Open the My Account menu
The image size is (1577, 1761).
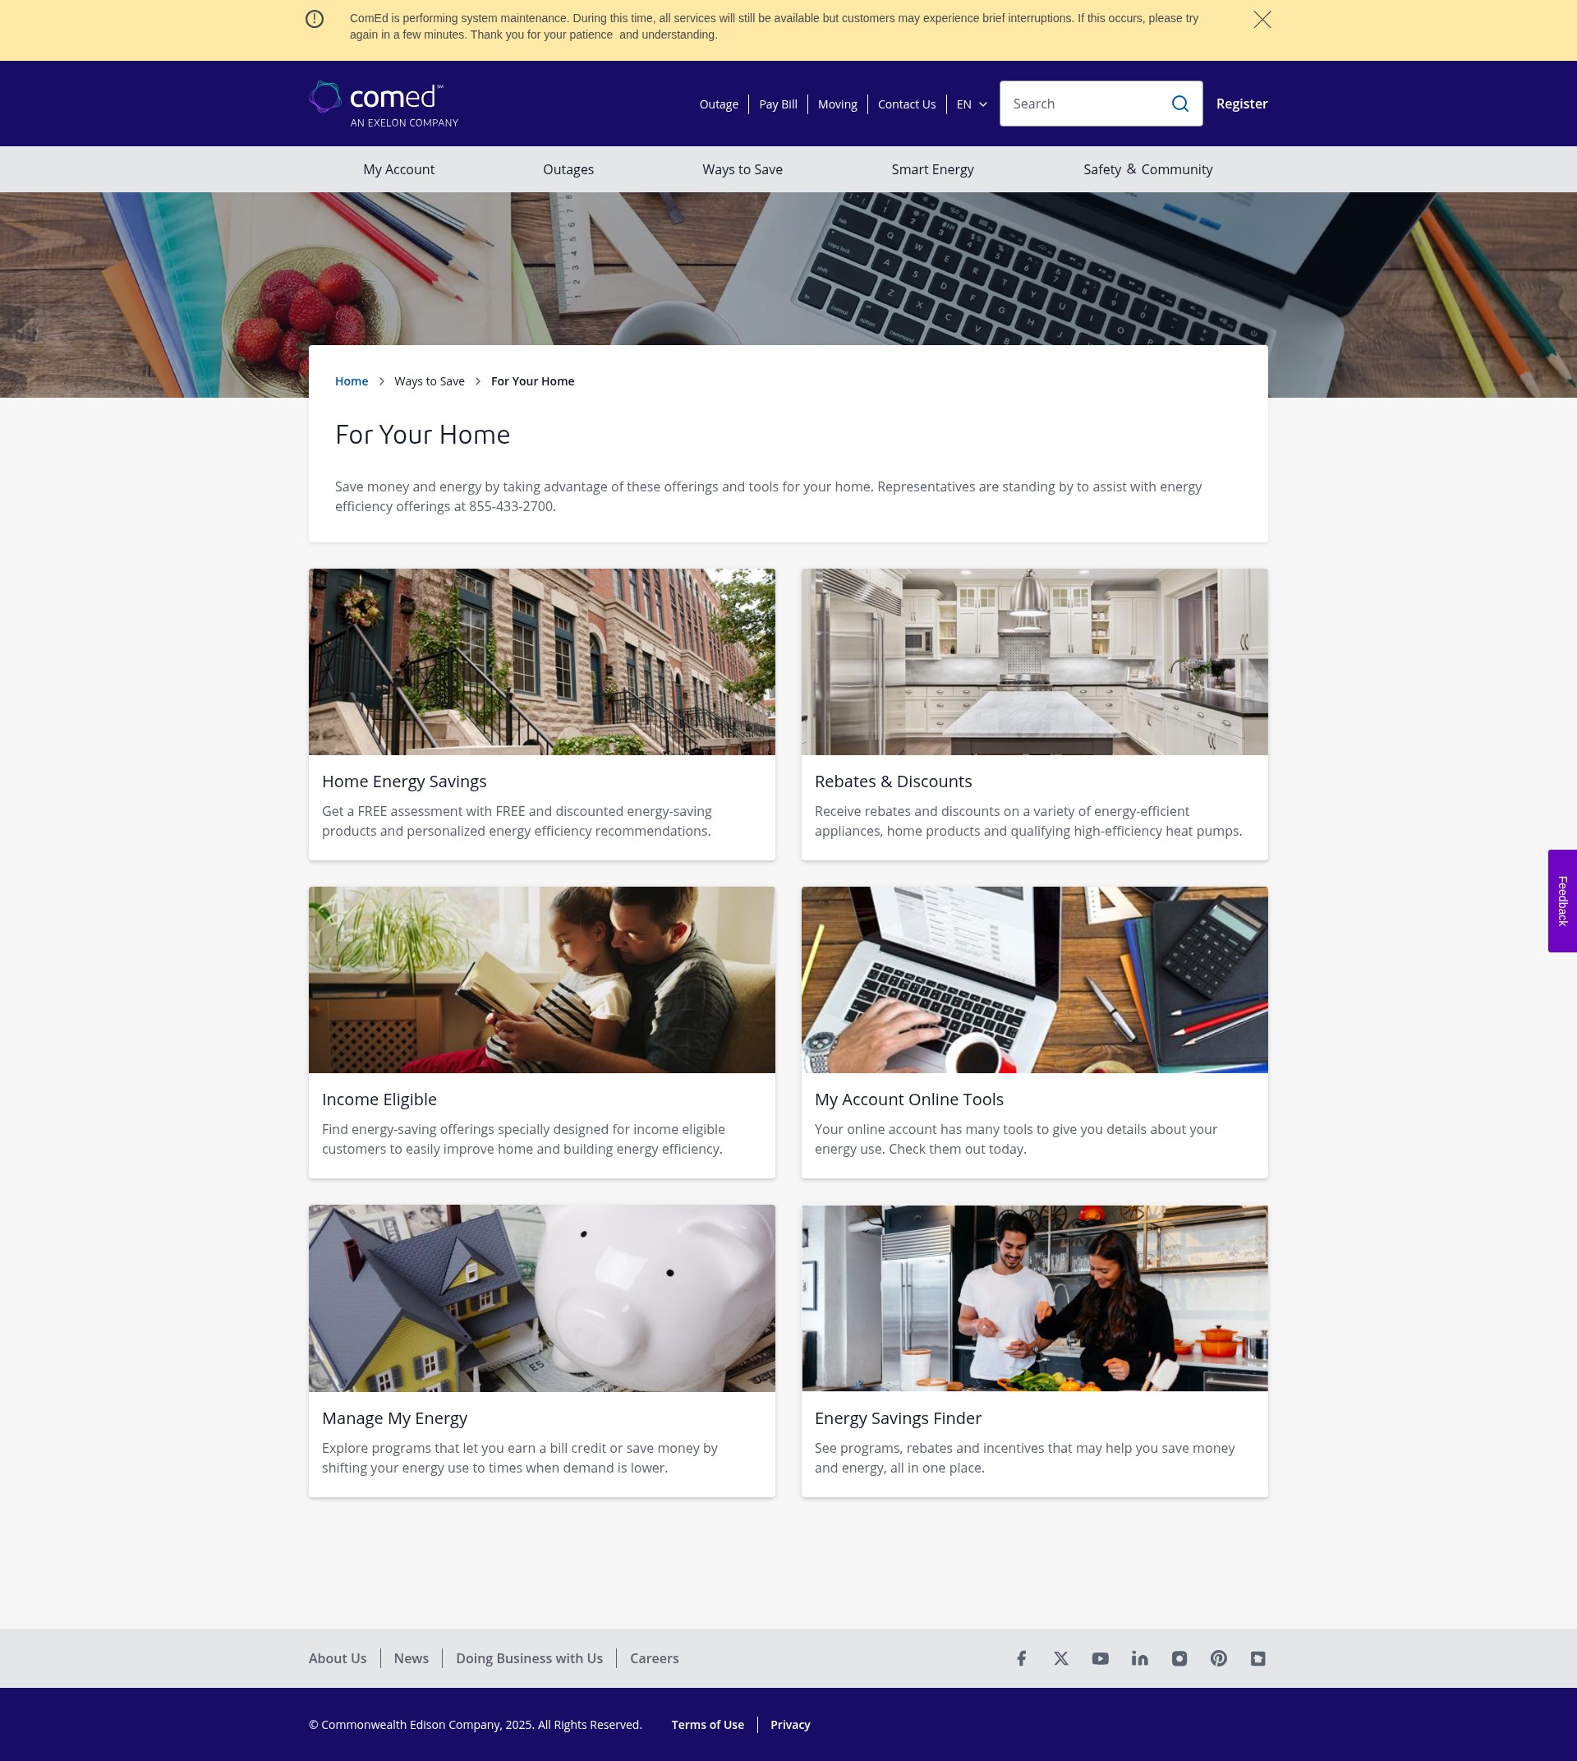point(398,169)
